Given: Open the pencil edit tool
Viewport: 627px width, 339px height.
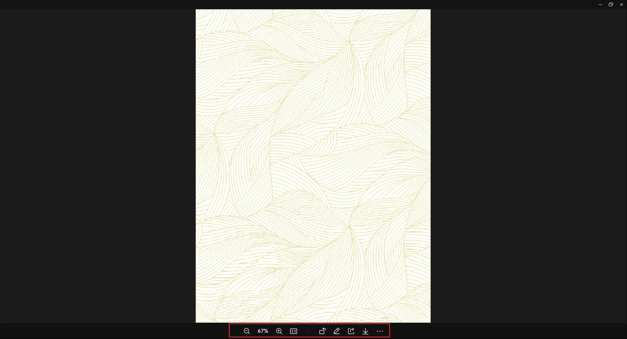Looking at the screenshot, I should [x=337, y=331].
